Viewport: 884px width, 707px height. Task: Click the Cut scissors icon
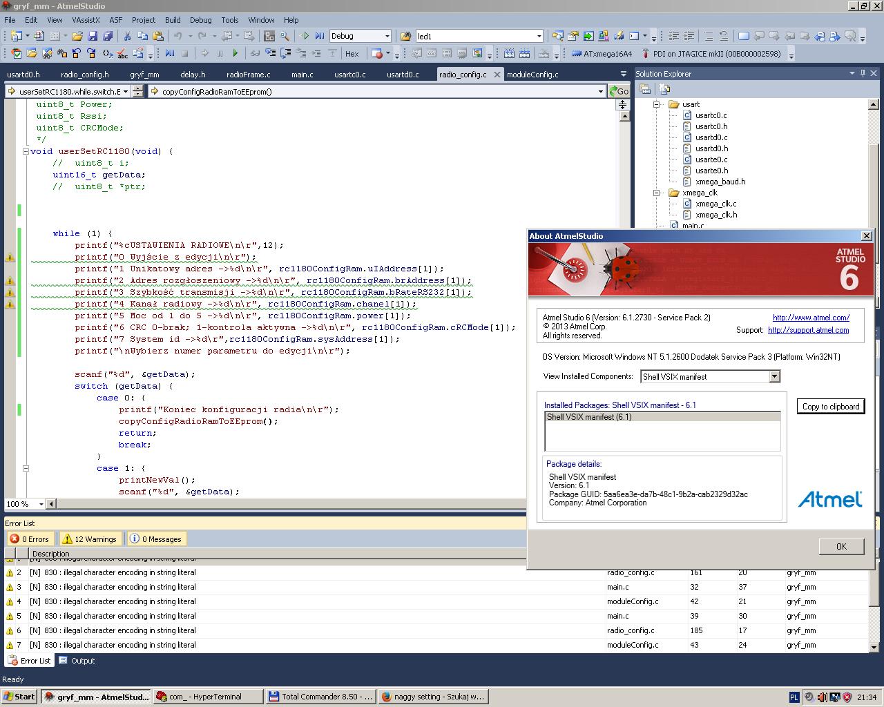tap(126, 36)
